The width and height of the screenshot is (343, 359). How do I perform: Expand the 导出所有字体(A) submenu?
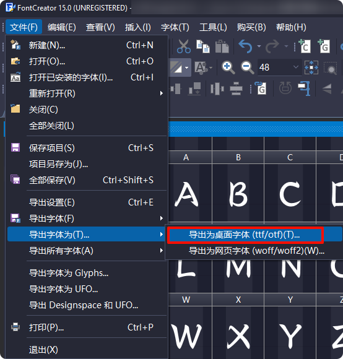[87, 251]
